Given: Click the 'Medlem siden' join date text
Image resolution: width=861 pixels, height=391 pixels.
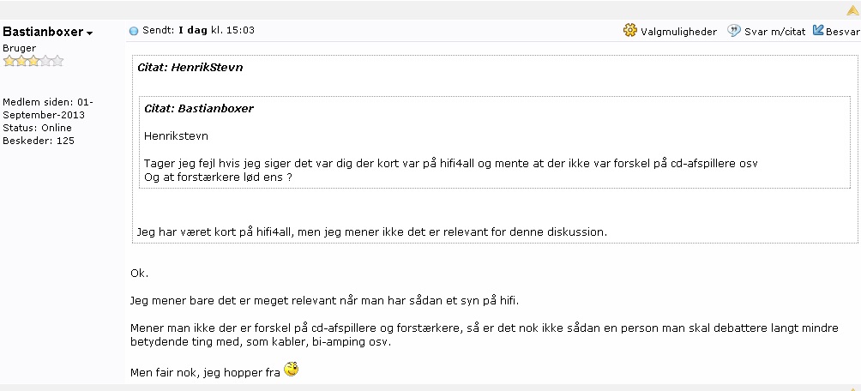Looking at the screenshot, I should [48, 109].
